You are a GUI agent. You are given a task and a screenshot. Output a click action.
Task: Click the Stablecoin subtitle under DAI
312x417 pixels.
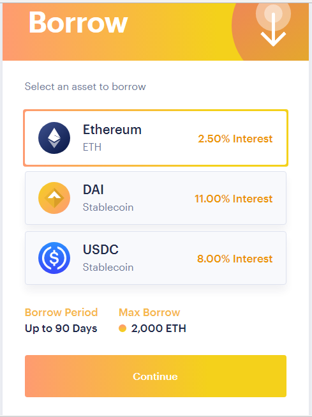click(108, 207)
